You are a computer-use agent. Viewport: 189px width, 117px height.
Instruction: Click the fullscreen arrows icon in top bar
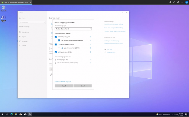(174, 2)
